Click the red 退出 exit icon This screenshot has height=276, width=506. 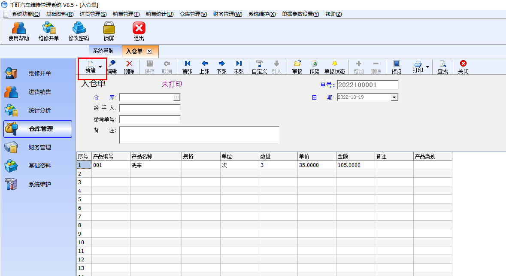[139, 31]
